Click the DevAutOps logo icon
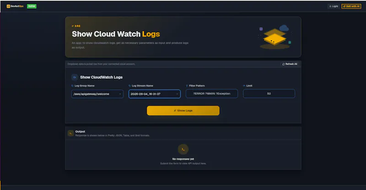The height and width of the screenshot is (190, 366). [8, 6]
